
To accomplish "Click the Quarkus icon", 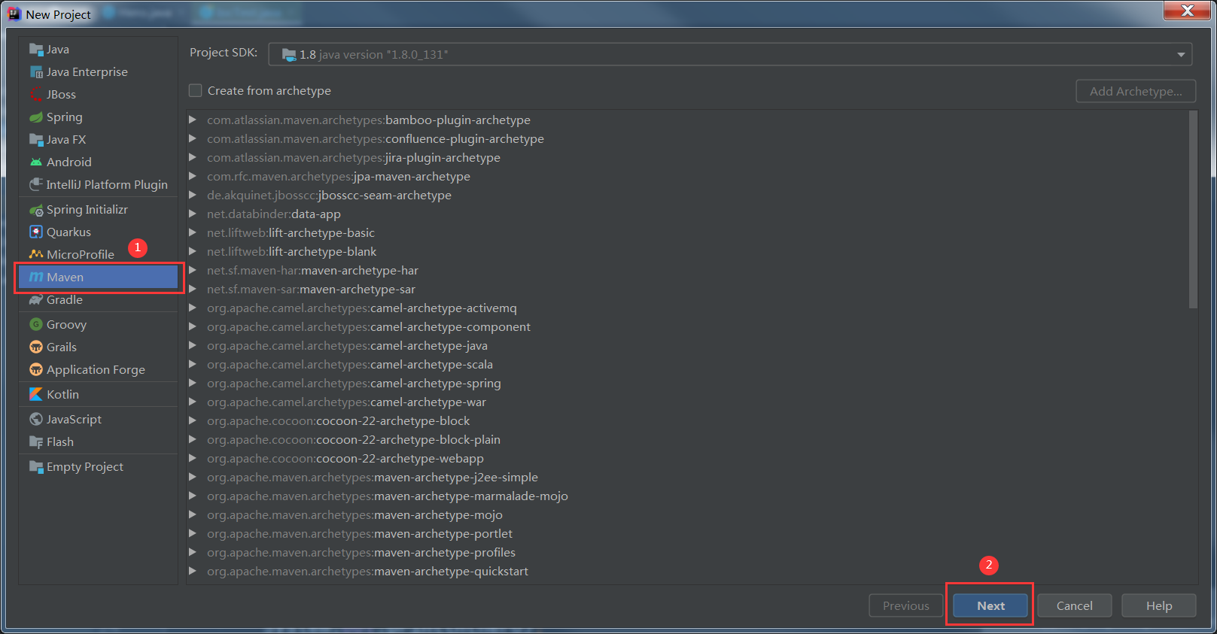I will 36,232.
